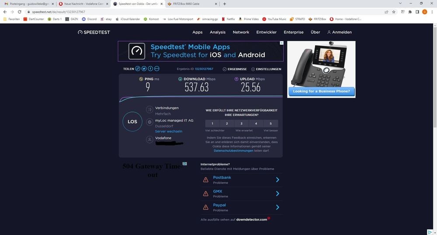Open the Entwickler menu item
The image size is (437, 235).
(266, 32)
